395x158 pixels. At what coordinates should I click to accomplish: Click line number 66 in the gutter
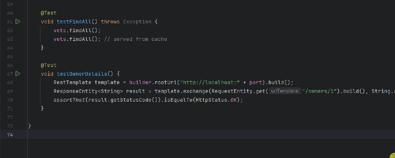(x=10, y=65)
